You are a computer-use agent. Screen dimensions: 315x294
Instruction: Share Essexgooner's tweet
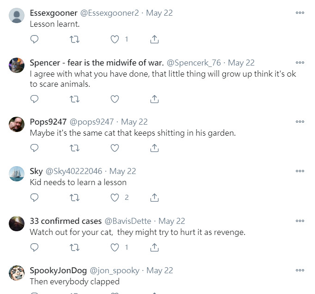pos(155,40)
